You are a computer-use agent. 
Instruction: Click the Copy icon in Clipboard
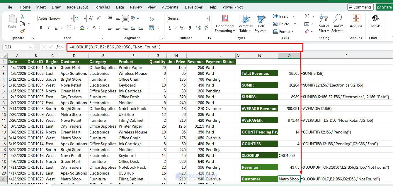22,24
